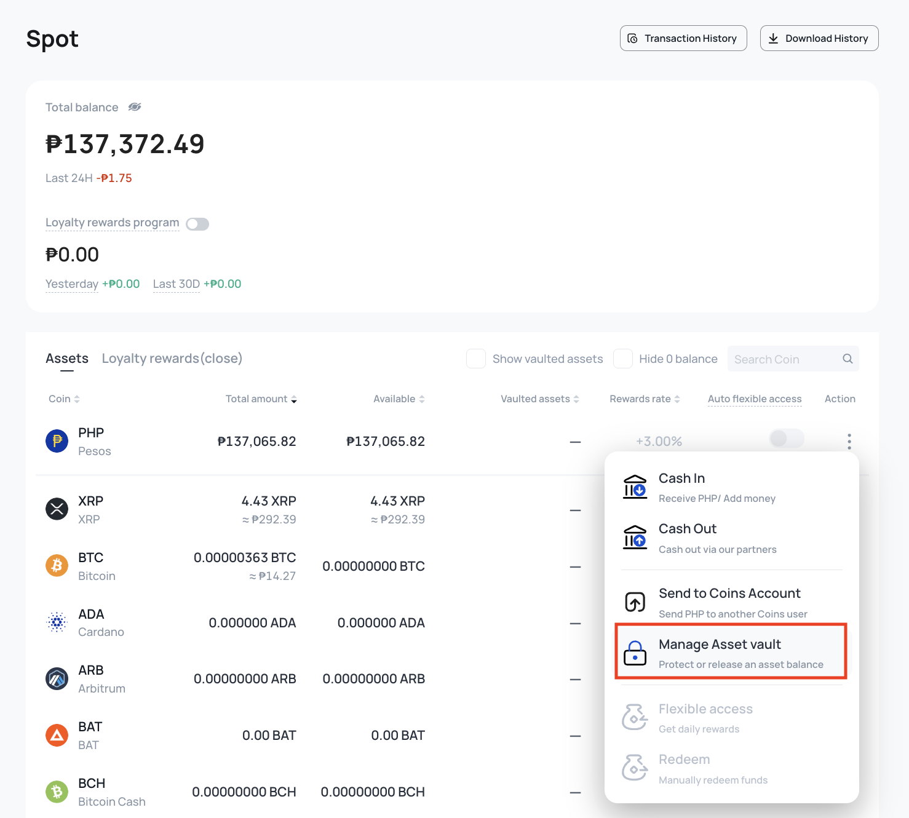
Task: Click the Cardano ADA coin icon
Action: (x=57, y=622)
